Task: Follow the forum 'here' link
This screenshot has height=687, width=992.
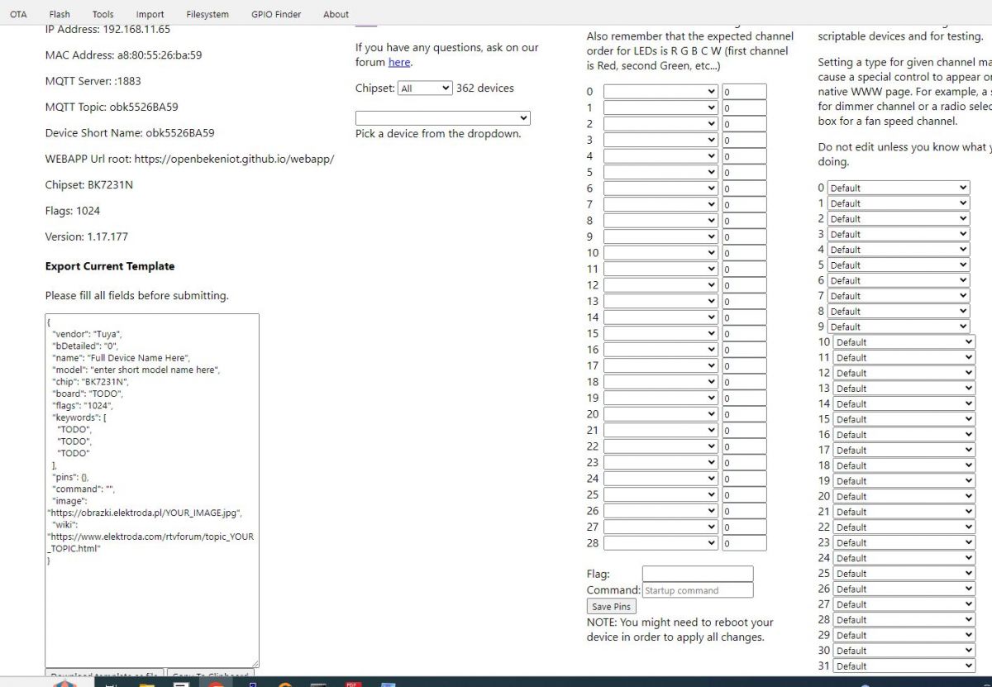Action: pos(399,62)
